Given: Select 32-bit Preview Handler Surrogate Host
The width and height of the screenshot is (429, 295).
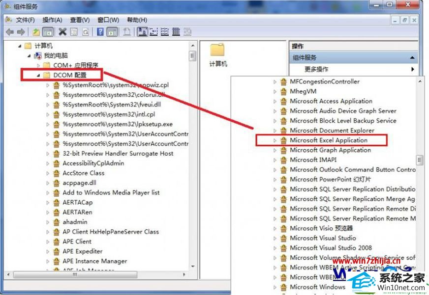Looking at the screenshot, I should (118, 153).
